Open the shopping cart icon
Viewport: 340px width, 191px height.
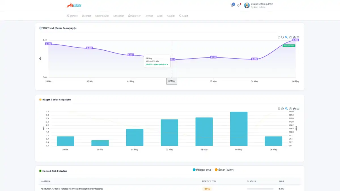232,5
